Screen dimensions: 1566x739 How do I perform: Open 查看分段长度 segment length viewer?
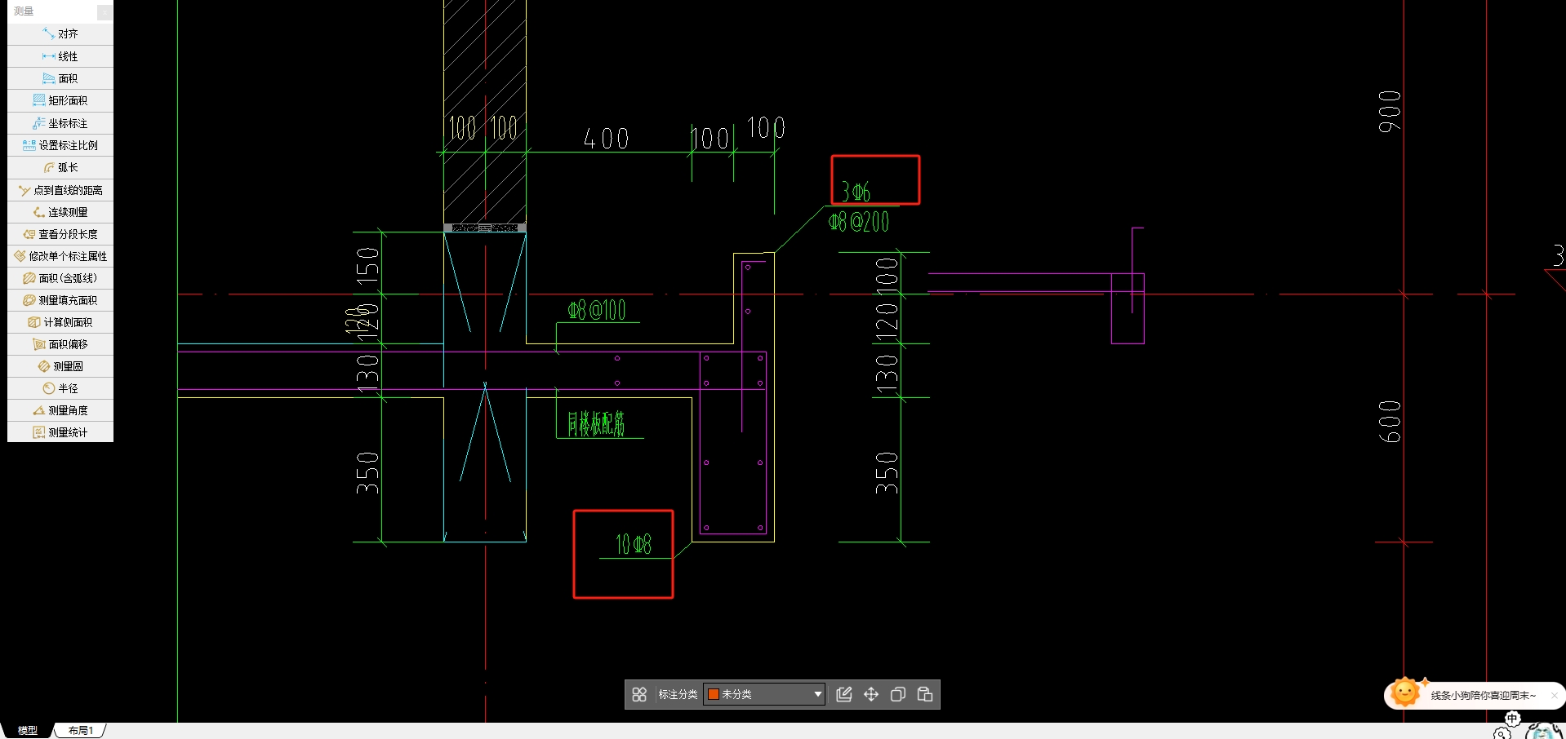60,234
